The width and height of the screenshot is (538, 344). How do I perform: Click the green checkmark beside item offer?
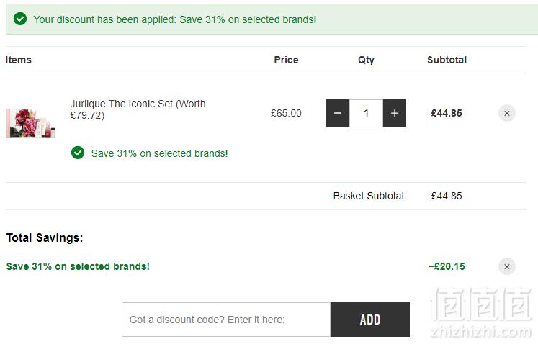click(78, 153)
